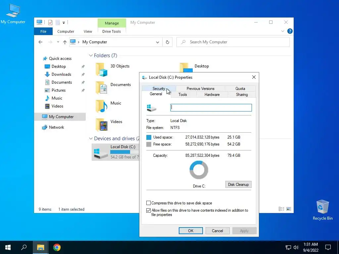
Task: Switch to the Computer ribbon tab
Action: pyautogui.click(x=66, y=31)
